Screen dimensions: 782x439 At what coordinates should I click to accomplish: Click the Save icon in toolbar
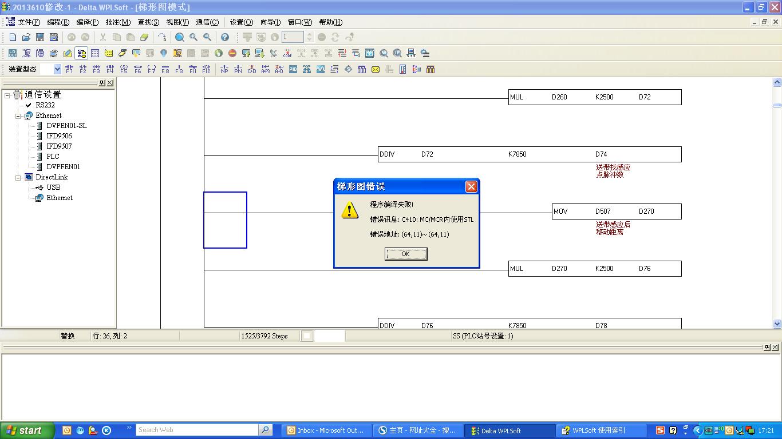coord(40,37)
